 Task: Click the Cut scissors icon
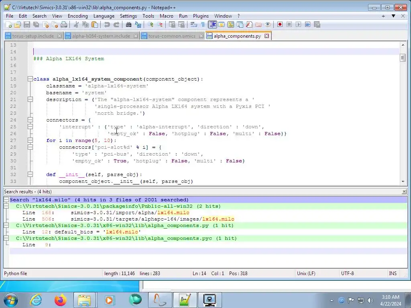tap(76, 24)
